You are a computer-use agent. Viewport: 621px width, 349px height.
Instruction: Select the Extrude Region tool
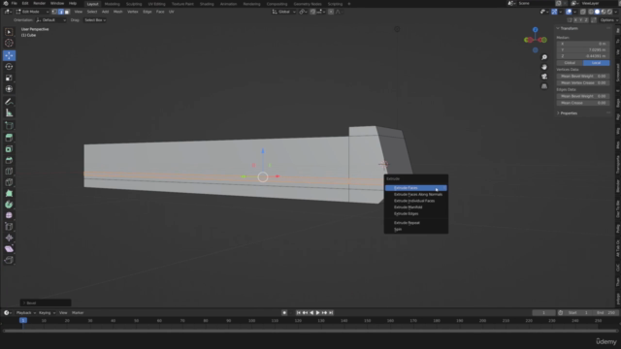[9, 138]
